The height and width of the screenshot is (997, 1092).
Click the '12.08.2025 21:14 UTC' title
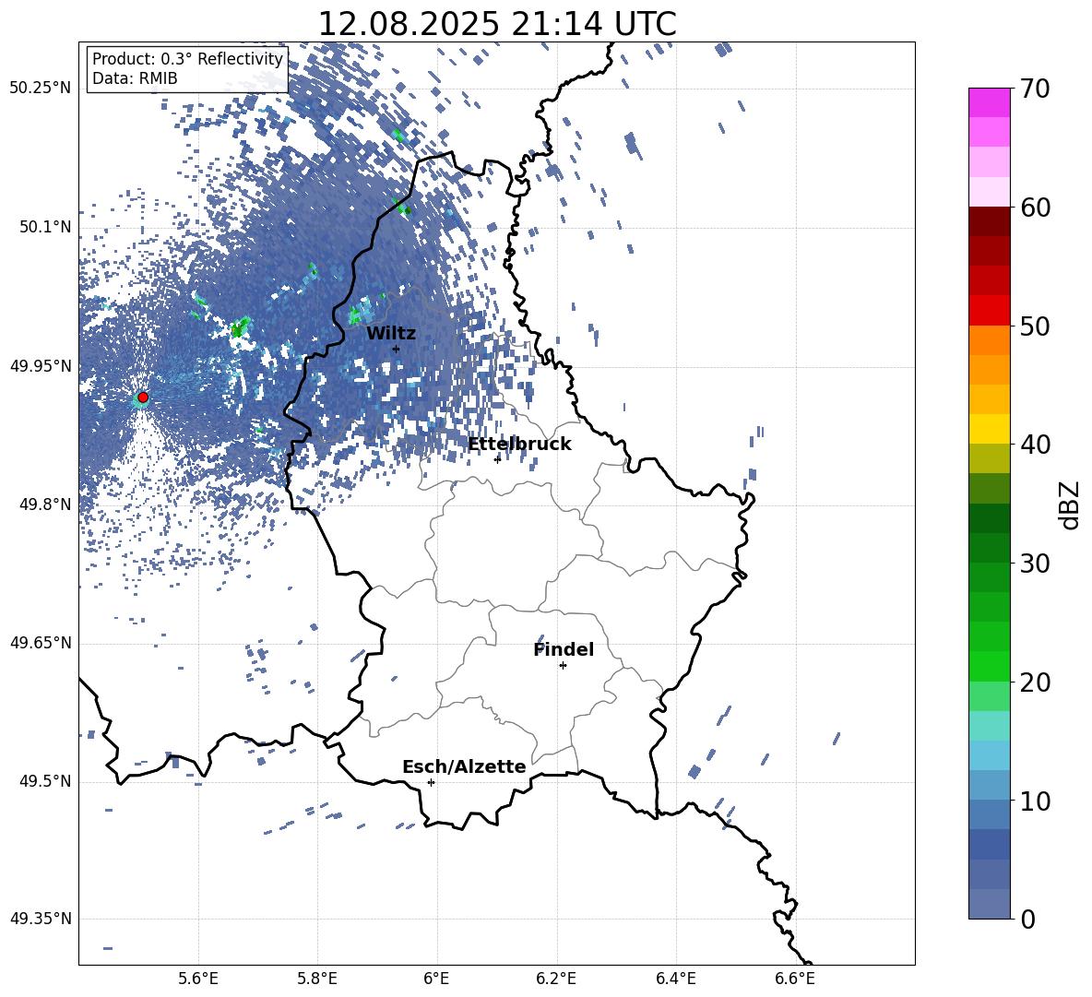pyautogui.click(x=497, y=24)
